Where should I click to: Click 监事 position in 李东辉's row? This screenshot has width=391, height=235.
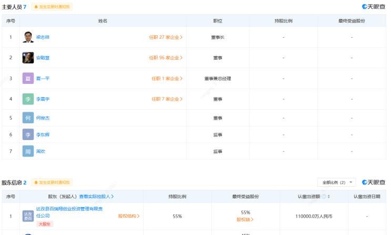tap(218, 135)
